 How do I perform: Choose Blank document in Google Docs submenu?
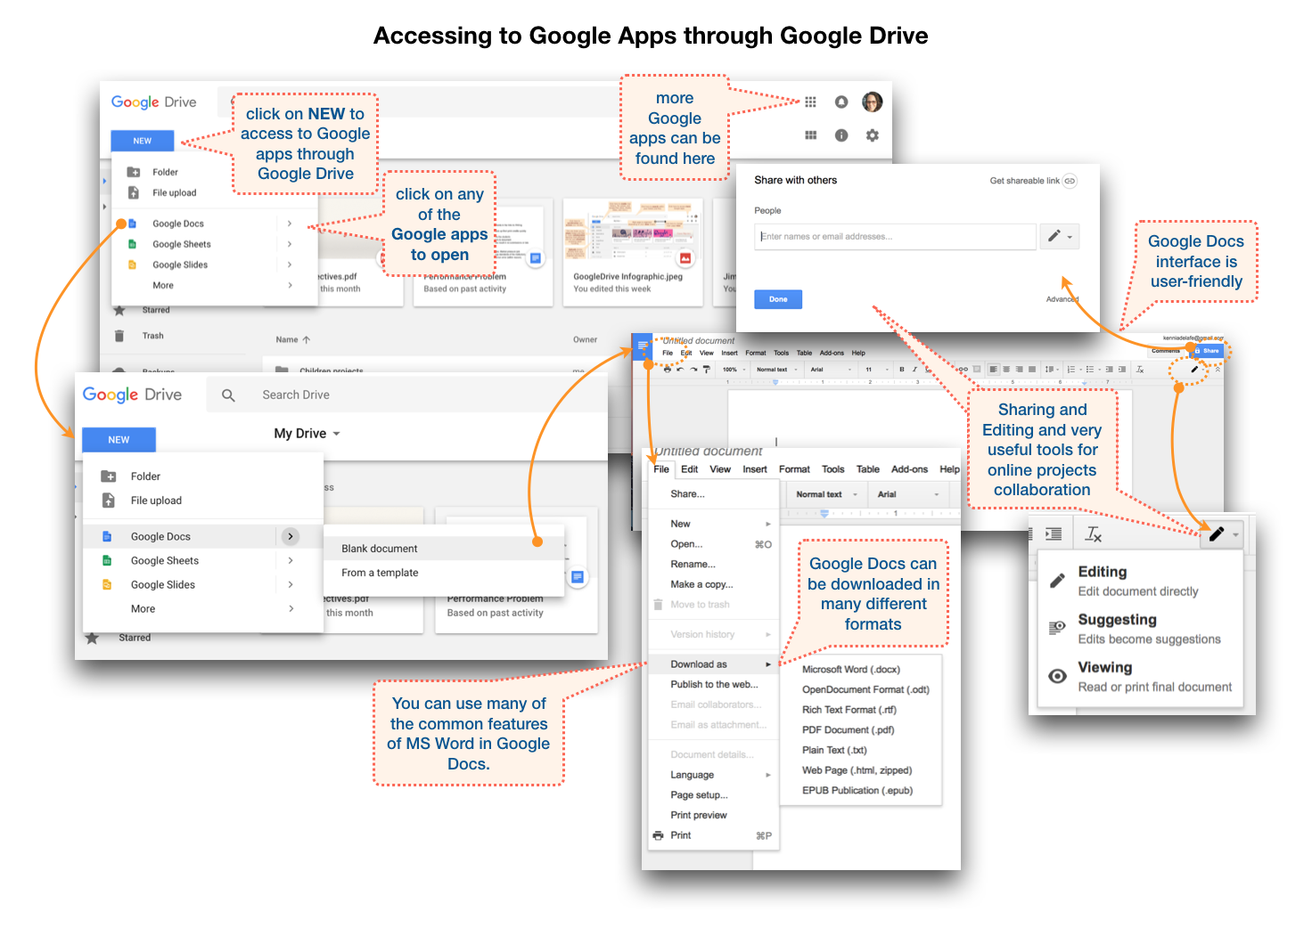pyautogui.click(x=444, y=549)
